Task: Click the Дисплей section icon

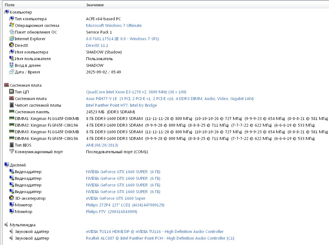Action: [7, 165]
